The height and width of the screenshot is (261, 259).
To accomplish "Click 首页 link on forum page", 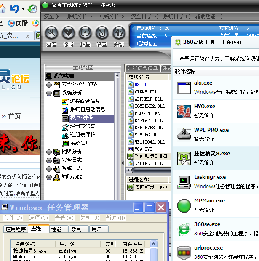I will (14, 116).
